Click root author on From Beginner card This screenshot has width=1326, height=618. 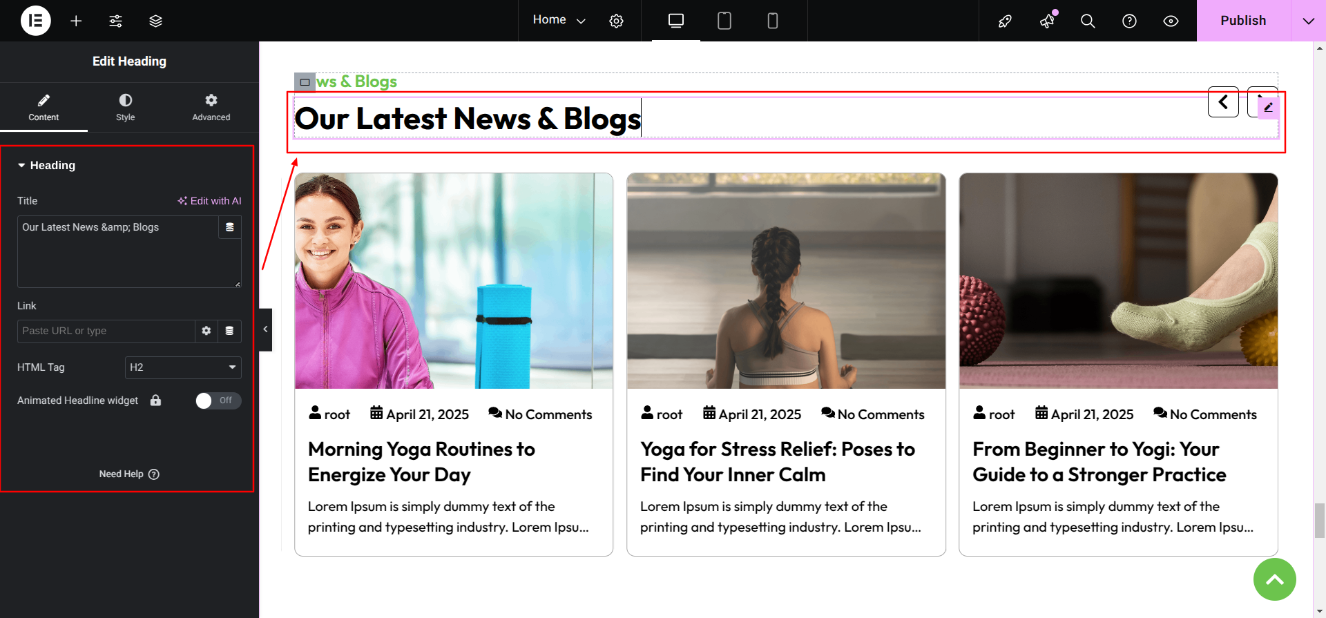point(994,414)
